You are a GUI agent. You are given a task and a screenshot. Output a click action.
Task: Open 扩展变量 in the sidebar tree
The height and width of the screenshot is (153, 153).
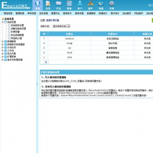click(15, 32)
